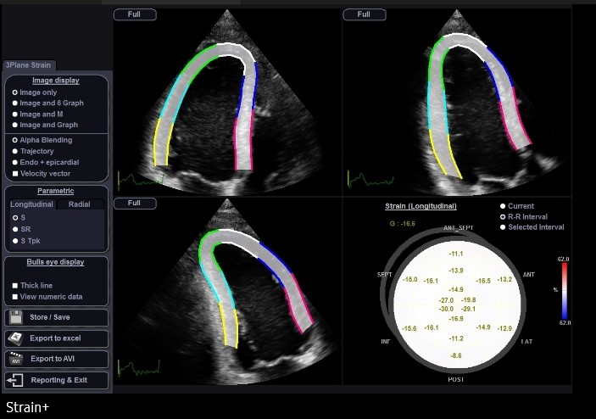Screen dimensions: 596x419
Task: Switch to the Radial parametric tab
Action: (80, 204)
